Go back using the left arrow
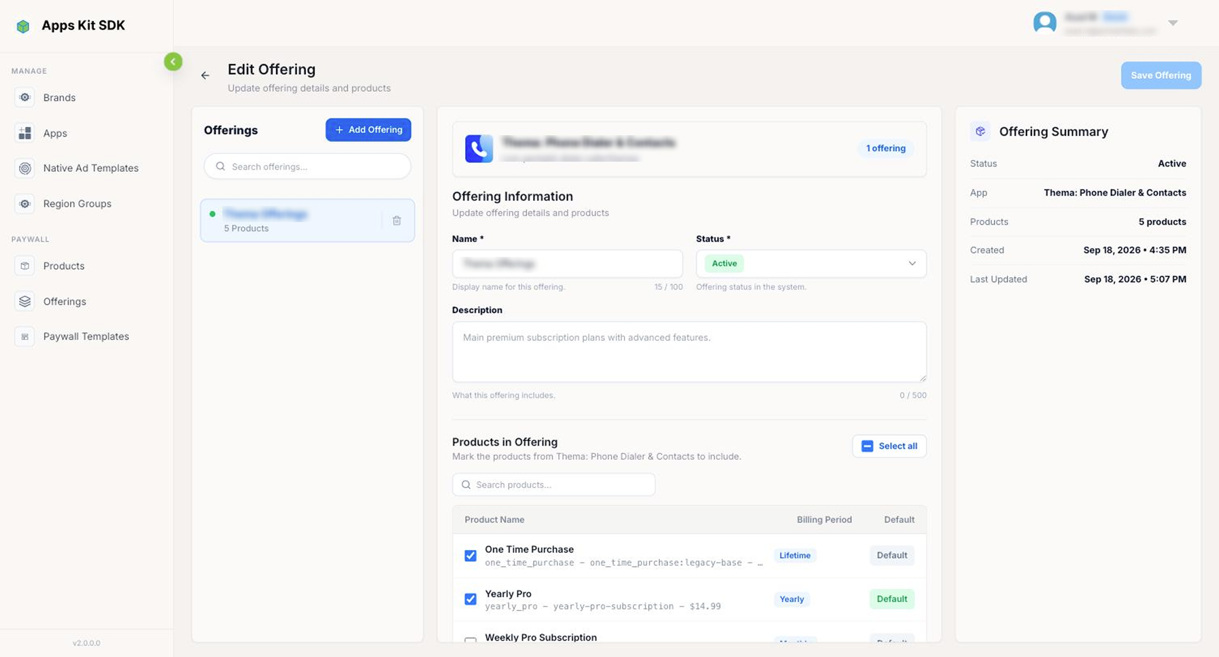The height and width of the screenshot is (657, 1219). [205, 75]
